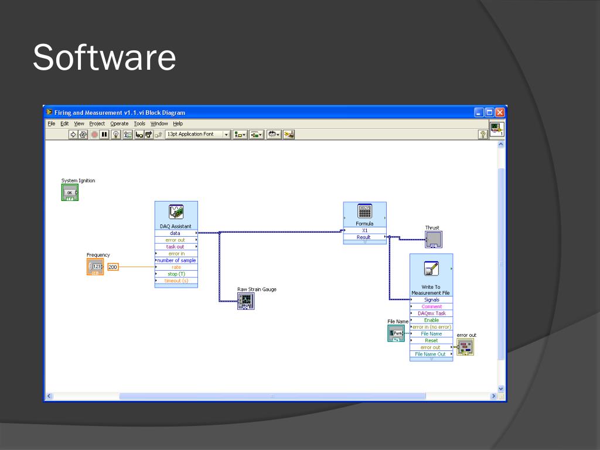Click the Context Help question mark
Screen dimensions: 600x450
483,134
